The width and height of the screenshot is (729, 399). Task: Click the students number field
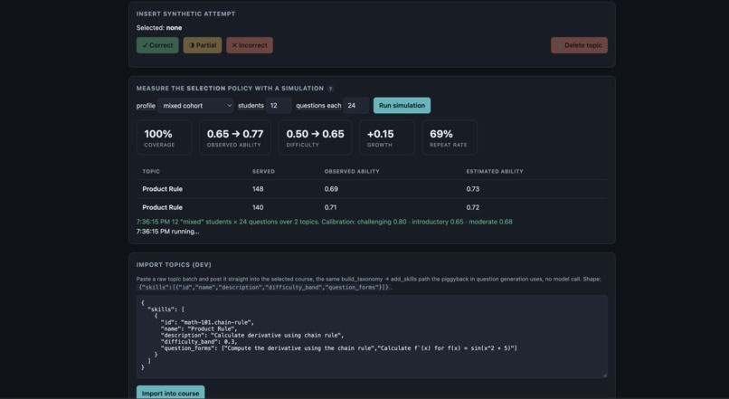279,106
